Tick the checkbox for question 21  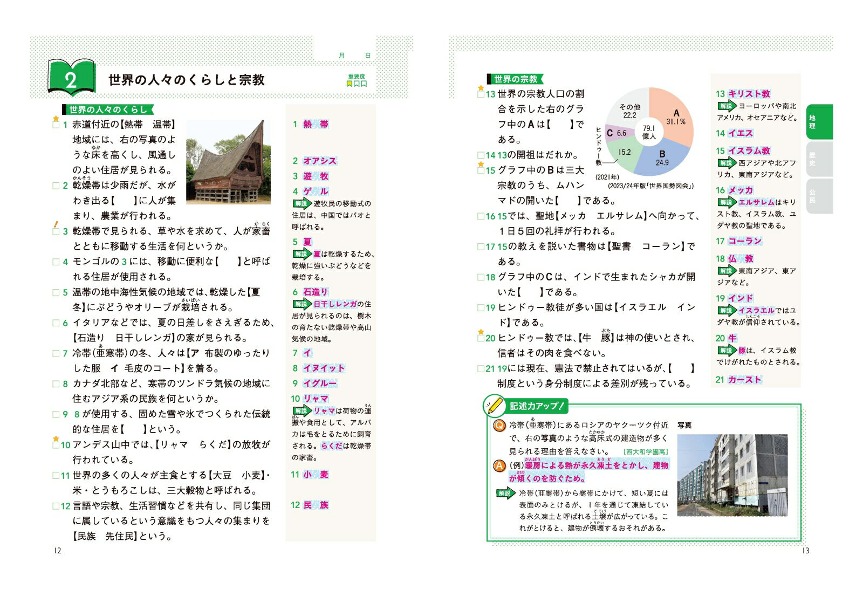(481, 368)
